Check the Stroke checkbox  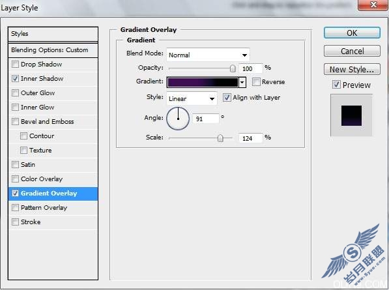[15, 222]
